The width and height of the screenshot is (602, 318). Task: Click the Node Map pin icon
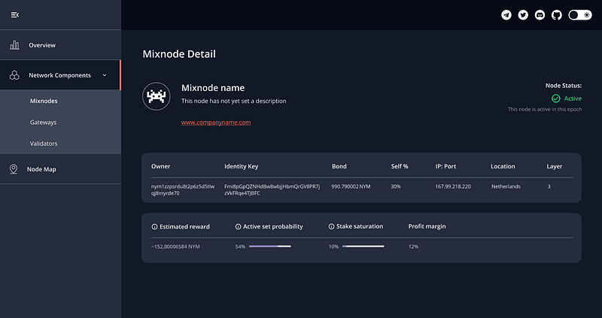coord(14,169)
